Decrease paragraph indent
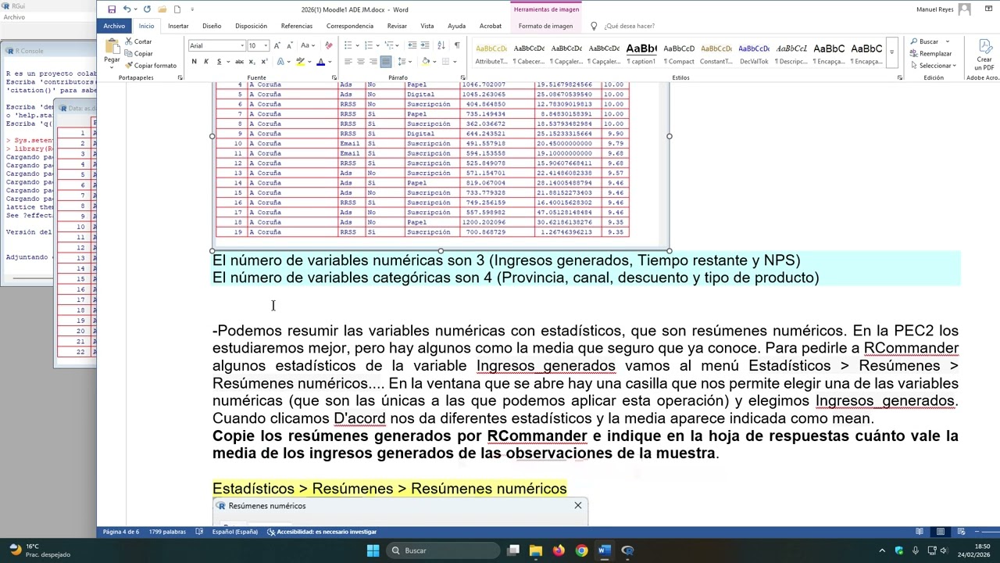The image size is (1000, 563). pos(412,45)
